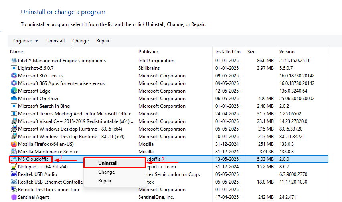Sort by the Installed On column header
Image resolution: width=342 pixels, height=202 pixels.
[228, 52]
